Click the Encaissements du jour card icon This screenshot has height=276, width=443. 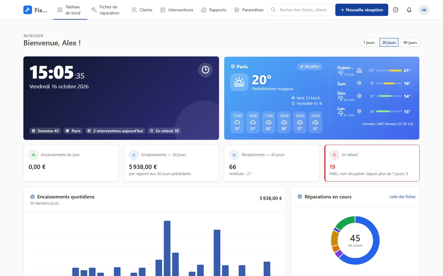tap(34, 155)
